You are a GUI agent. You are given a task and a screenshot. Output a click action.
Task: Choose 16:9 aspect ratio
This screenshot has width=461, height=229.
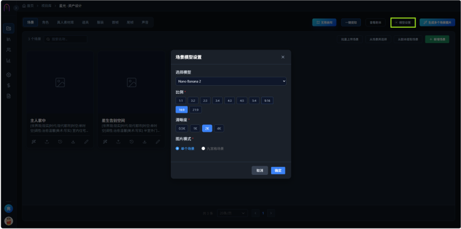click(x=182, y=110)
